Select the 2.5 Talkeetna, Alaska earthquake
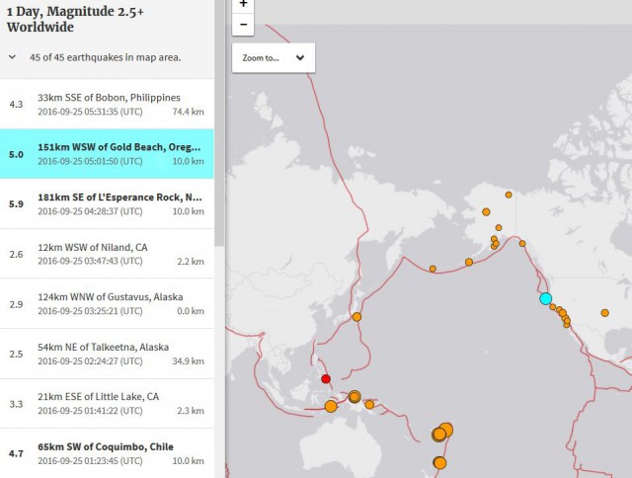632x478 pixels. 107,354
